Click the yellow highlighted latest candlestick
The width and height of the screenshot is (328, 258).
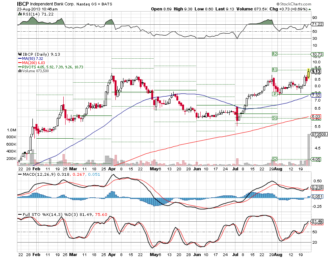pyautogui.click(x=309, y=75)
